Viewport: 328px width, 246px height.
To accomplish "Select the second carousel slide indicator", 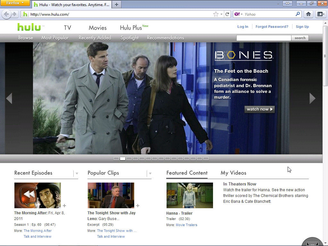I will [x=123, y=159].
